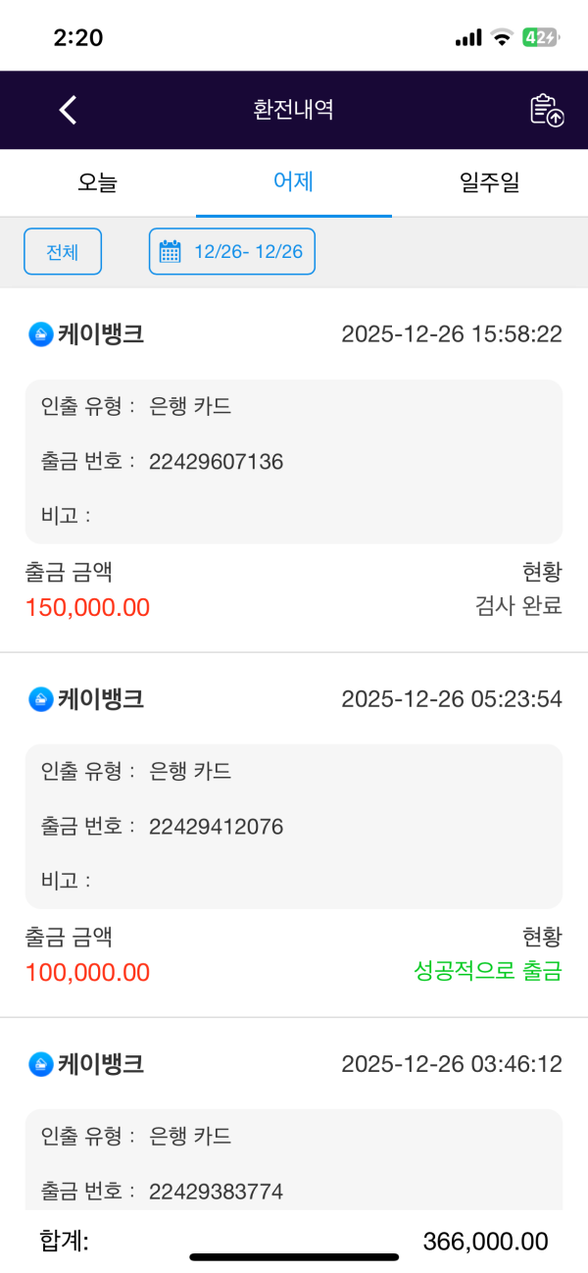Tap the back arrow in the header
The height and width of the screenshot is (1273, 588).
coord(67,110)
